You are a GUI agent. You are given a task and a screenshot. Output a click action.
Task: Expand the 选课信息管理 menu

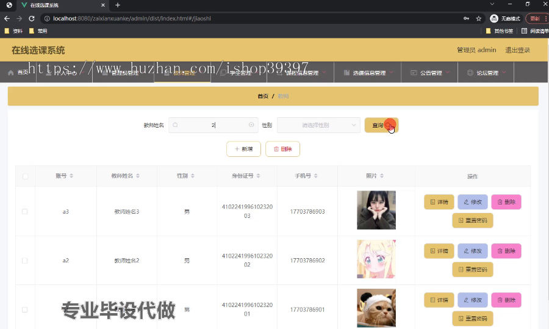[391, 73]
